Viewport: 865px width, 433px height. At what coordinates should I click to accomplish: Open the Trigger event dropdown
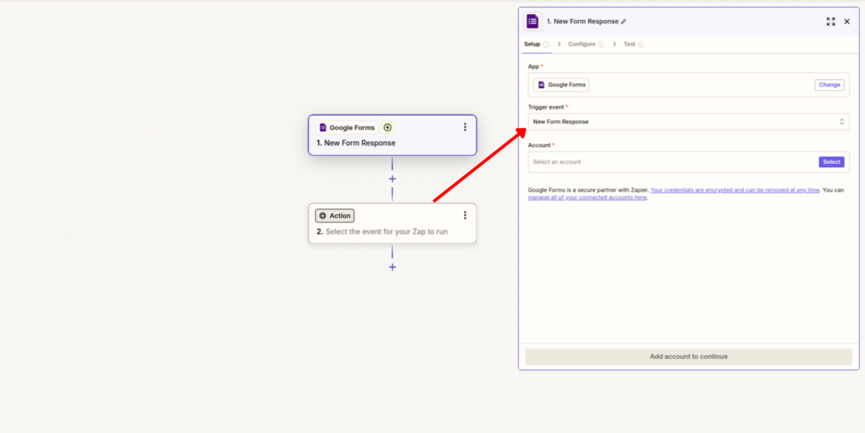pos(689,122)
